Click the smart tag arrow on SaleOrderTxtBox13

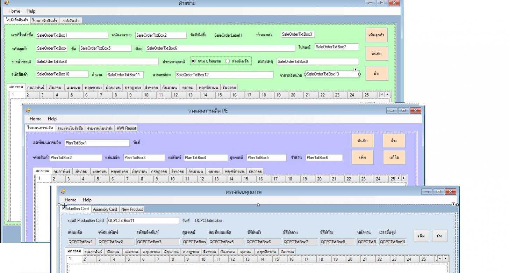click(x=356, y=69)
